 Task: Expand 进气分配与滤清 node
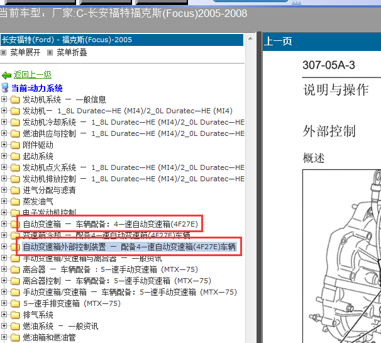pyautogui.click(x=4, y=190)
